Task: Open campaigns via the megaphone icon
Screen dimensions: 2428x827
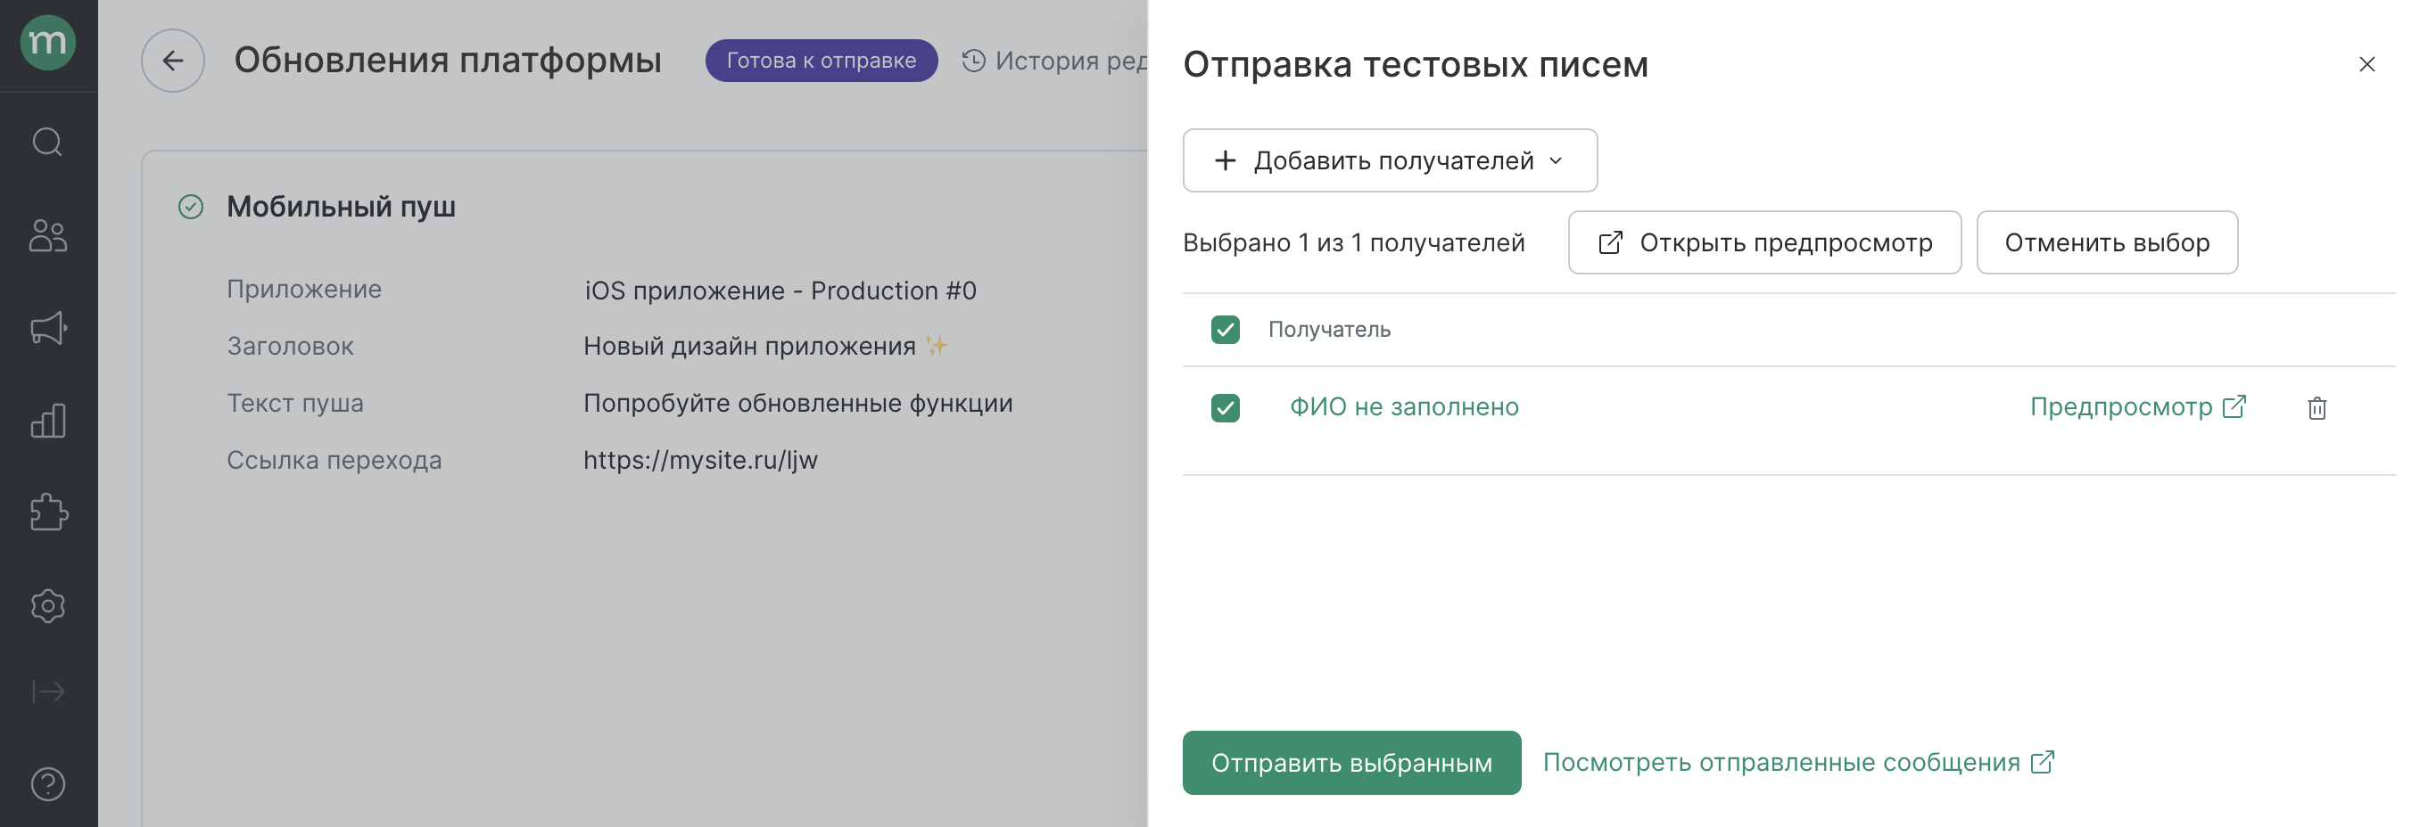Action: click(48, 327)
